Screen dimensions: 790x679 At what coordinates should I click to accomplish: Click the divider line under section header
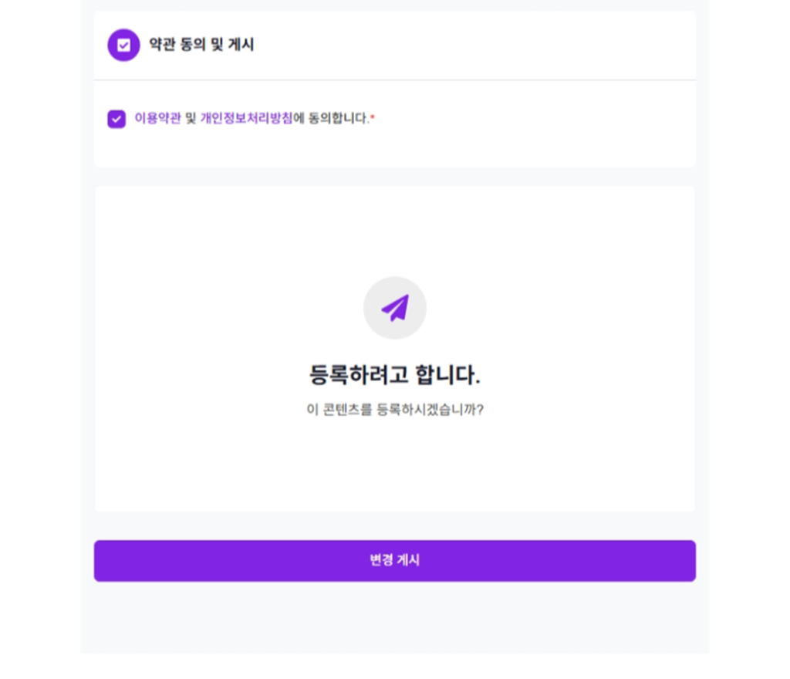pos(394,79)
